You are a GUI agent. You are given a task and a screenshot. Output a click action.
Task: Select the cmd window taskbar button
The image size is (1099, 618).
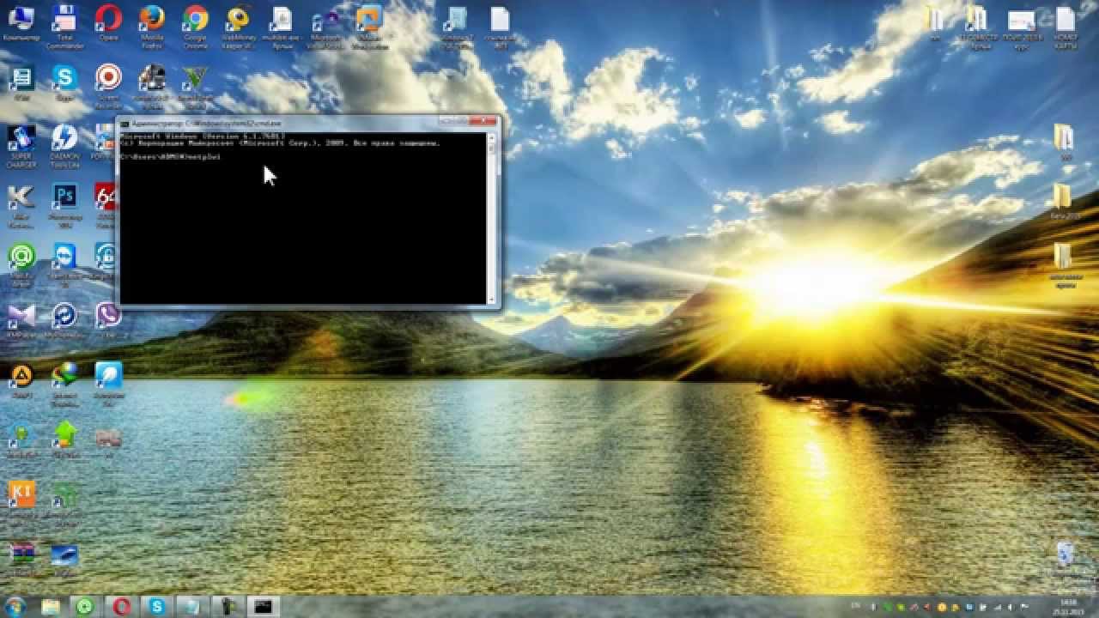[x=263, y=607]
